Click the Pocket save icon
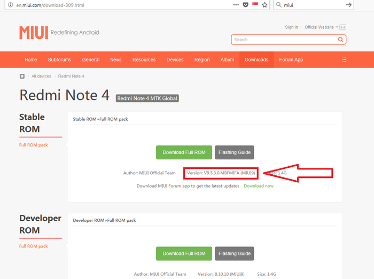 point(245,5)
